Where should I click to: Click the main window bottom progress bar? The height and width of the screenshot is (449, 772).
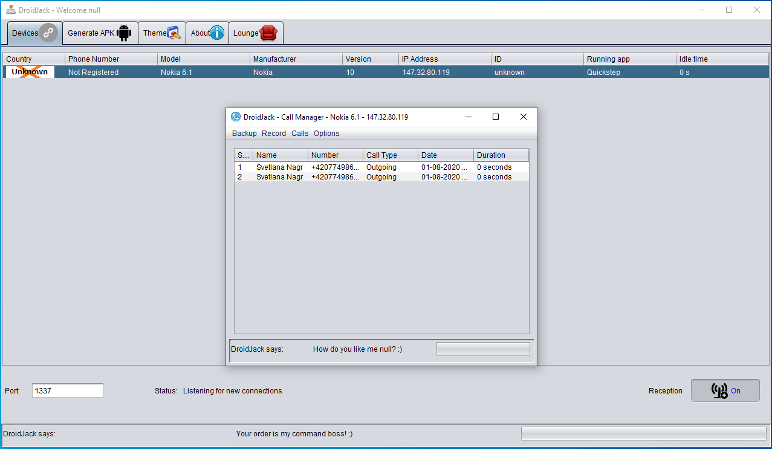point(643,433)
